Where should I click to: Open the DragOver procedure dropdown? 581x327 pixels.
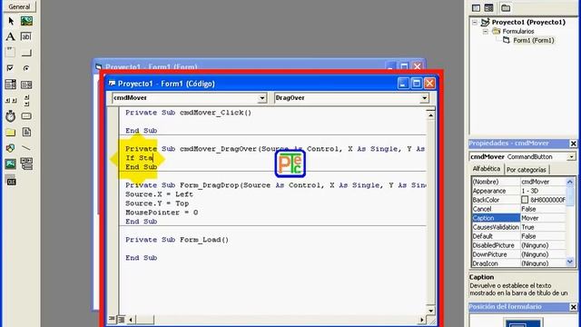pos(424,98)
